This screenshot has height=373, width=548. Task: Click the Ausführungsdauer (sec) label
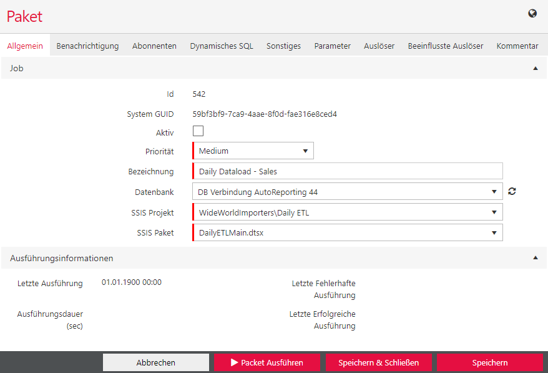point(50,320)
